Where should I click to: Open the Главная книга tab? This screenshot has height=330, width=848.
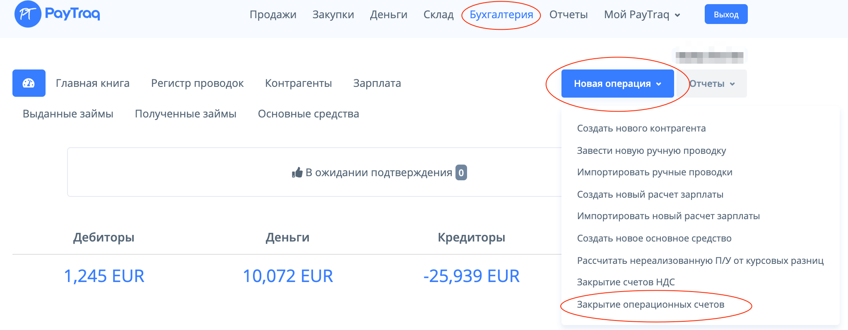click(x=93, y=84)
